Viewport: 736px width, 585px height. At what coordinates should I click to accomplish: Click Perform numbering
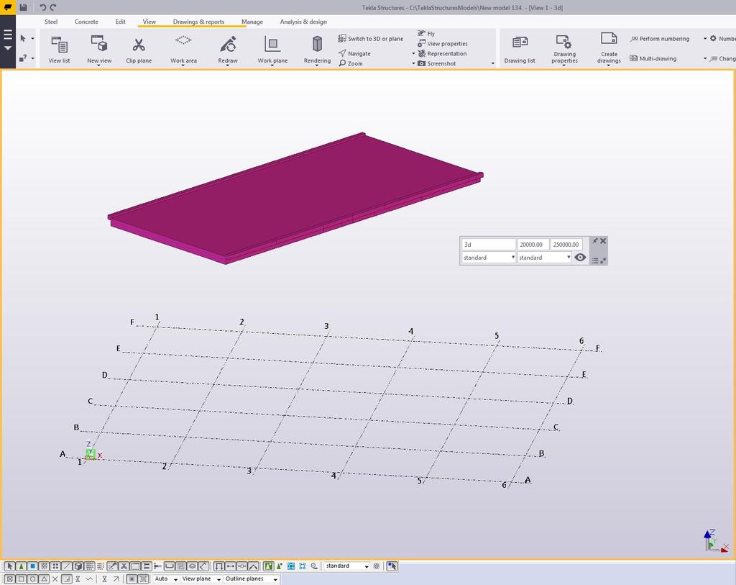point(660,39)
